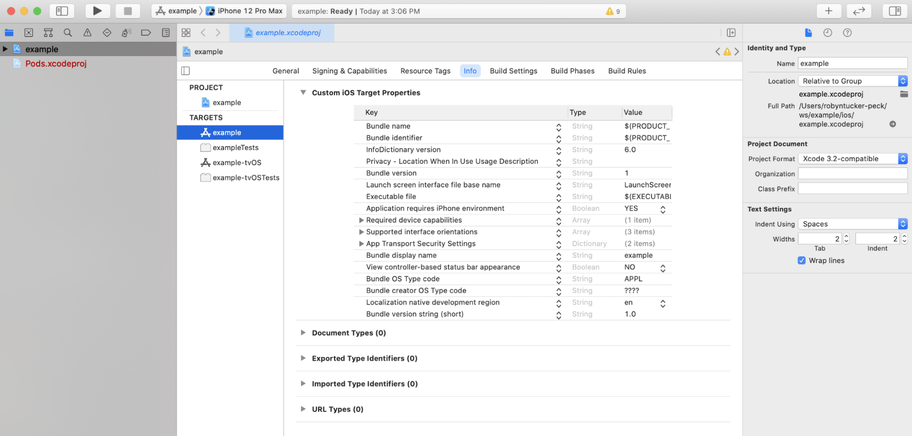
Task: Click the warning count indicator in status bar
Action: 613,11
